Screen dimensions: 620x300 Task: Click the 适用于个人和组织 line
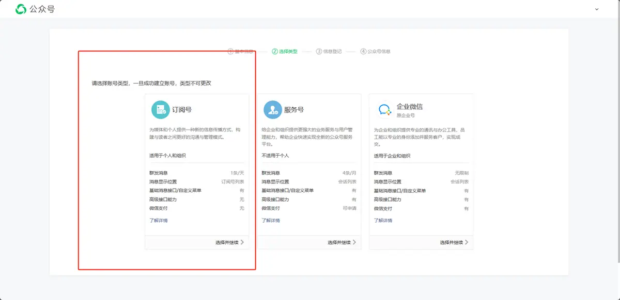click(x=167, y=156)
